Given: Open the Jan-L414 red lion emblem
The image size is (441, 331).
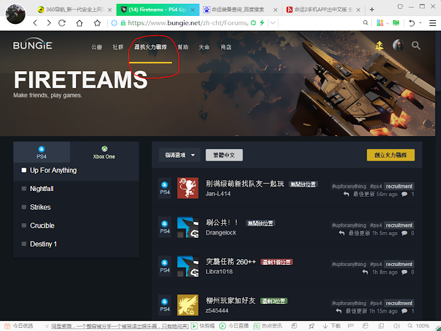Looking at the screenshot, I should point(188,188).
